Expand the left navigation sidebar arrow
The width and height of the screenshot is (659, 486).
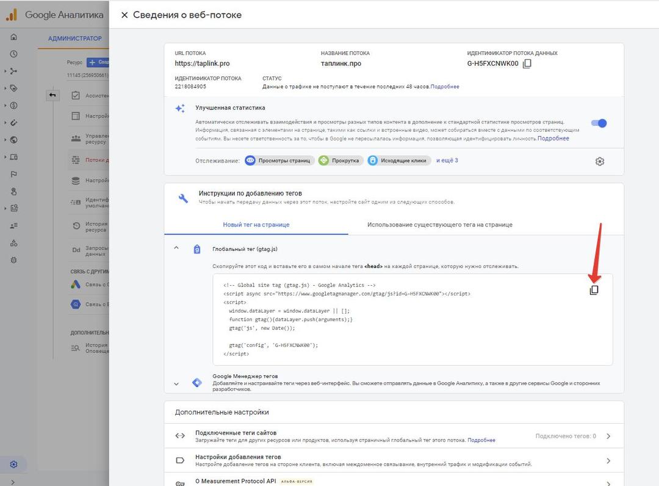[13, 482]
